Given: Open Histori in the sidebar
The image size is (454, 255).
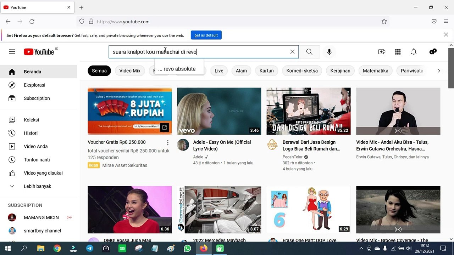Looking at the screenshot, I should pos(38,133).
